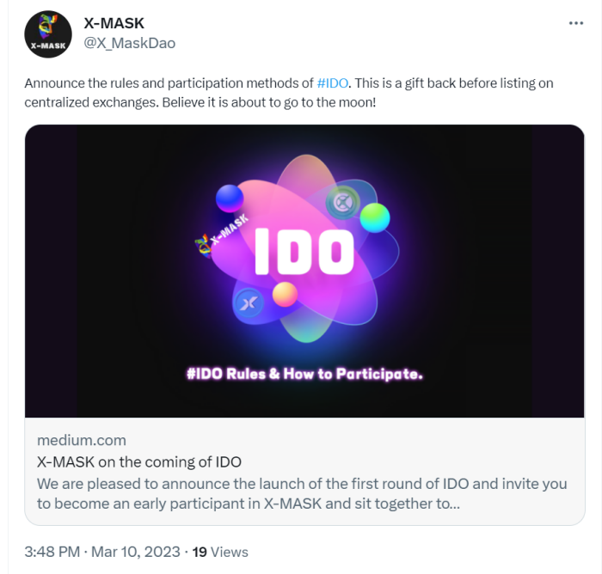Open the 19 Views count

click(219, 552)
